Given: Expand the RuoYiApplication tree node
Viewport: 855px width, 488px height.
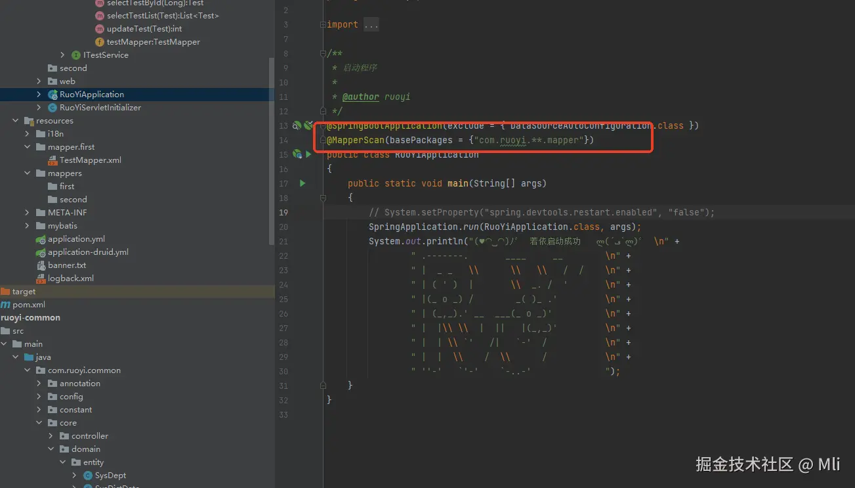Looking at the screenshot, I should [39, 95].
